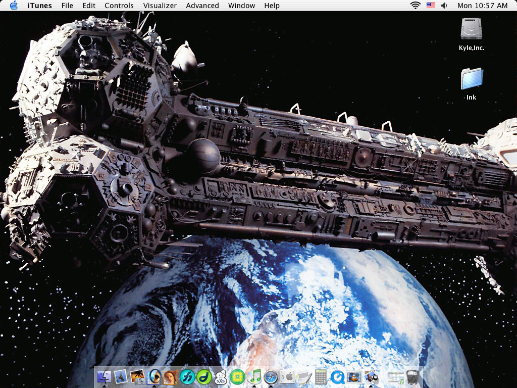Click the iTunes icon in the Dock
Screen dimensions: 517x388
[x=254, y=377]
